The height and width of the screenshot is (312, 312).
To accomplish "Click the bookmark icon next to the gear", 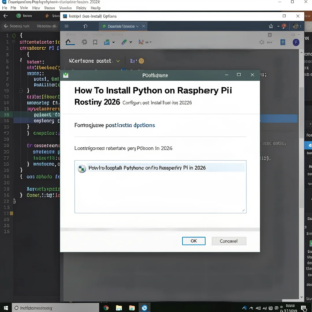I will pos(95,42).
